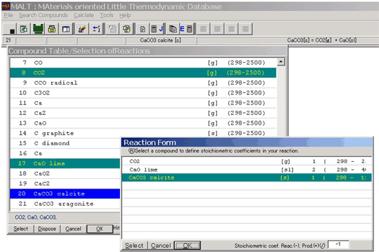Click the yellow multi-page toolbar icon
The image size is (379, 252).
126,29
